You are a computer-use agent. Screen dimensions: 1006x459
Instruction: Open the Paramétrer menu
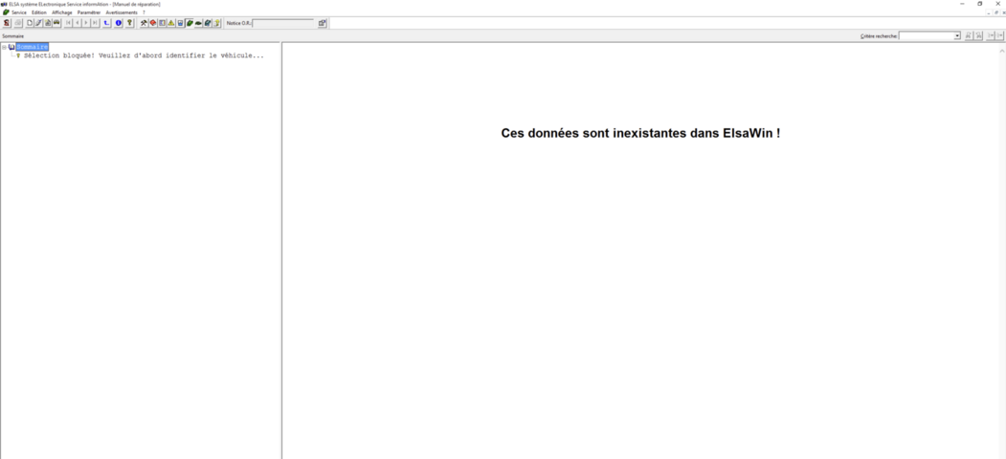[89, 12]
